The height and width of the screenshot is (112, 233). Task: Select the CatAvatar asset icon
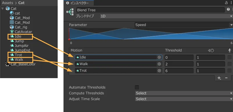[x=12, y=32]
